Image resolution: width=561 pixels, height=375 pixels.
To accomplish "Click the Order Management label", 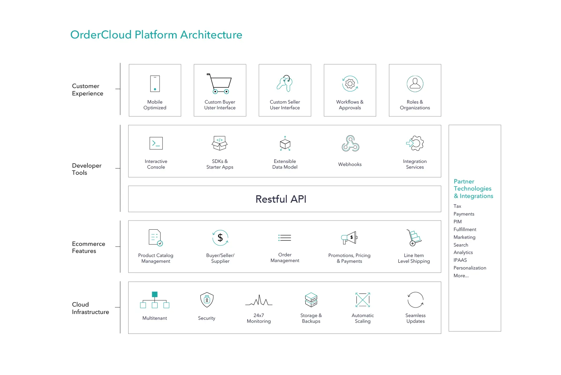I will coord(285,258).
